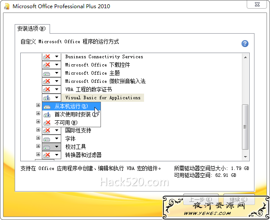Select Business Connectivity Services row text
The height and width of the screenshot is (220, 270).
(104, 57)
